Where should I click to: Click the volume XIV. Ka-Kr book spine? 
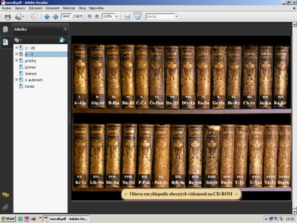(x=280, y=77)
